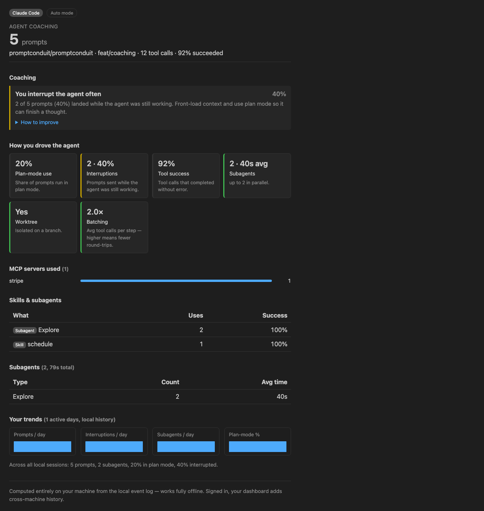This screenshot has height=511, width=484.
Task: Click the Across all local sessions summary
Action: click(114, 465)
